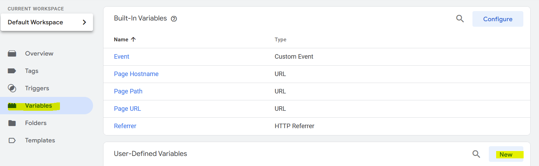The height and width of the screenshot is (166, 539).
Task: Expand the Default Workspace chevron
Action: pos(84,22)
